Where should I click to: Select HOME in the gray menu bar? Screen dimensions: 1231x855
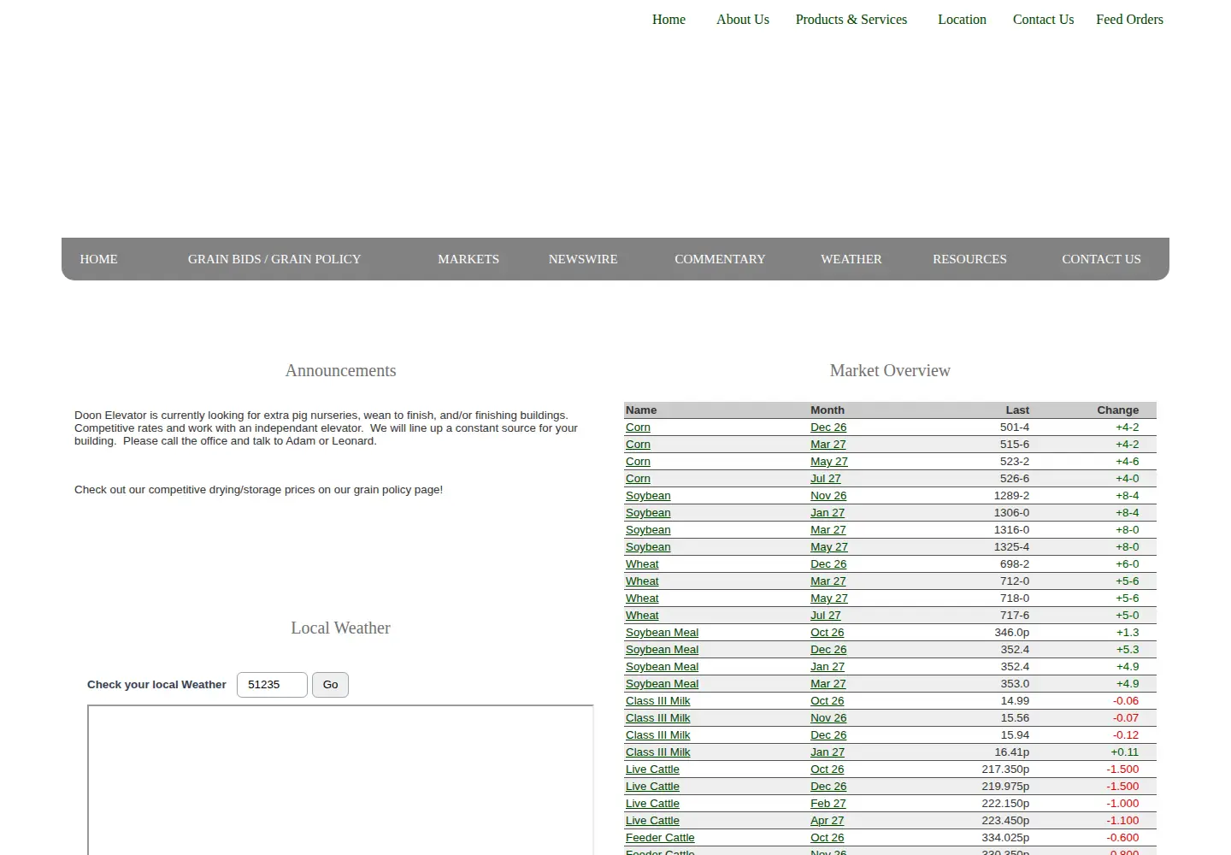pos(99,259)
